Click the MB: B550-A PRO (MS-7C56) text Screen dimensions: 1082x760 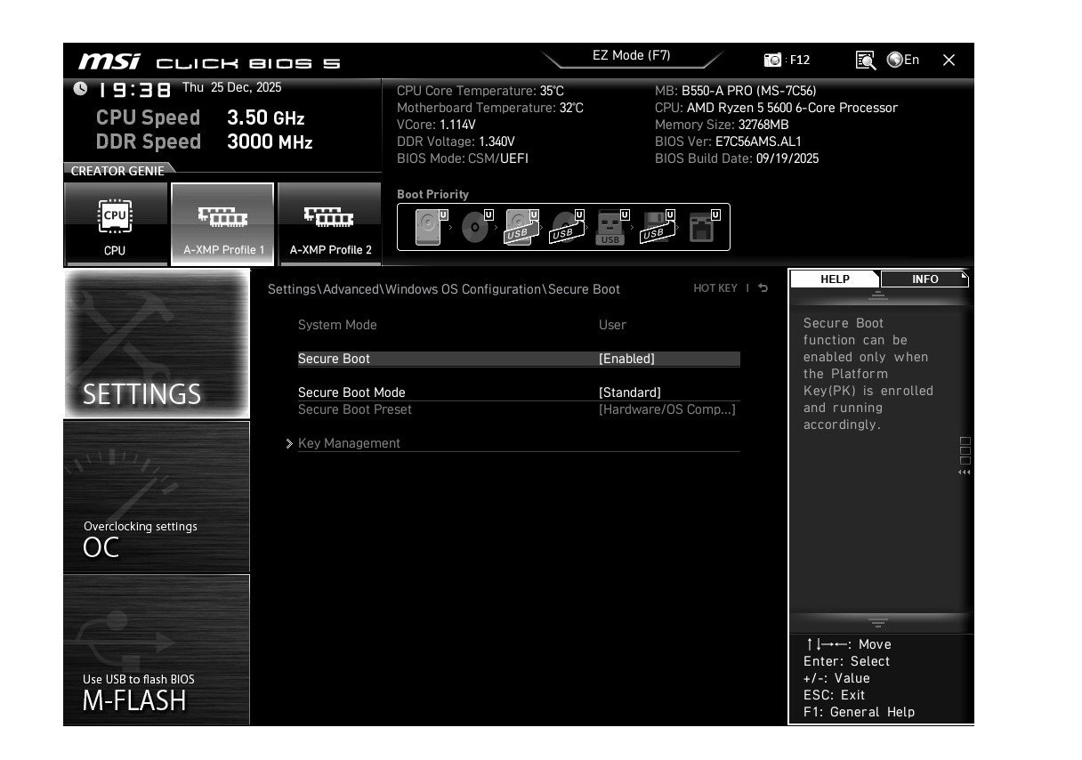(735, 91)
